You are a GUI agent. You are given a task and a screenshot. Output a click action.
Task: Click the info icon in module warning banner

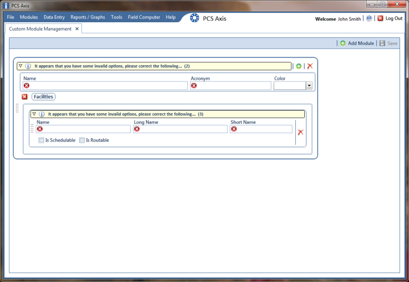click(28, 66)
